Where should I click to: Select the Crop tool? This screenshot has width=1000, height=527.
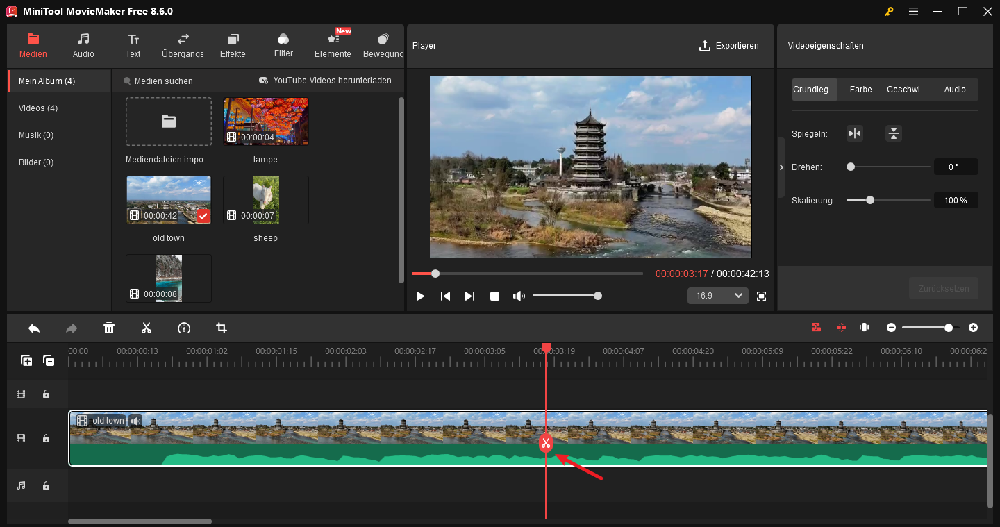click(221, 327)
